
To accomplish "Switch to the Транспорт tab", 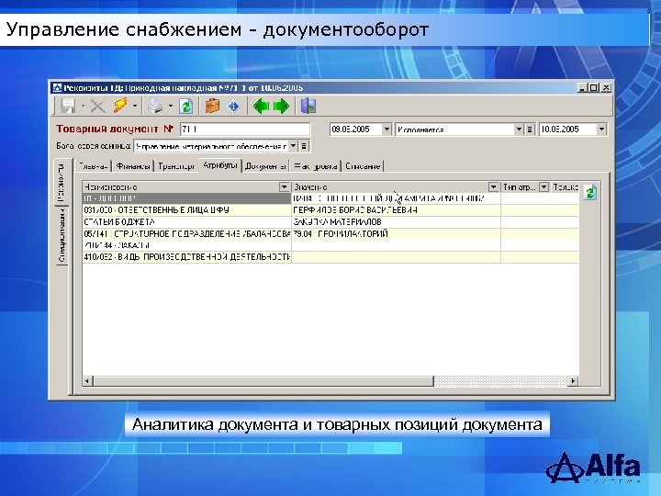I will (175, 166).
